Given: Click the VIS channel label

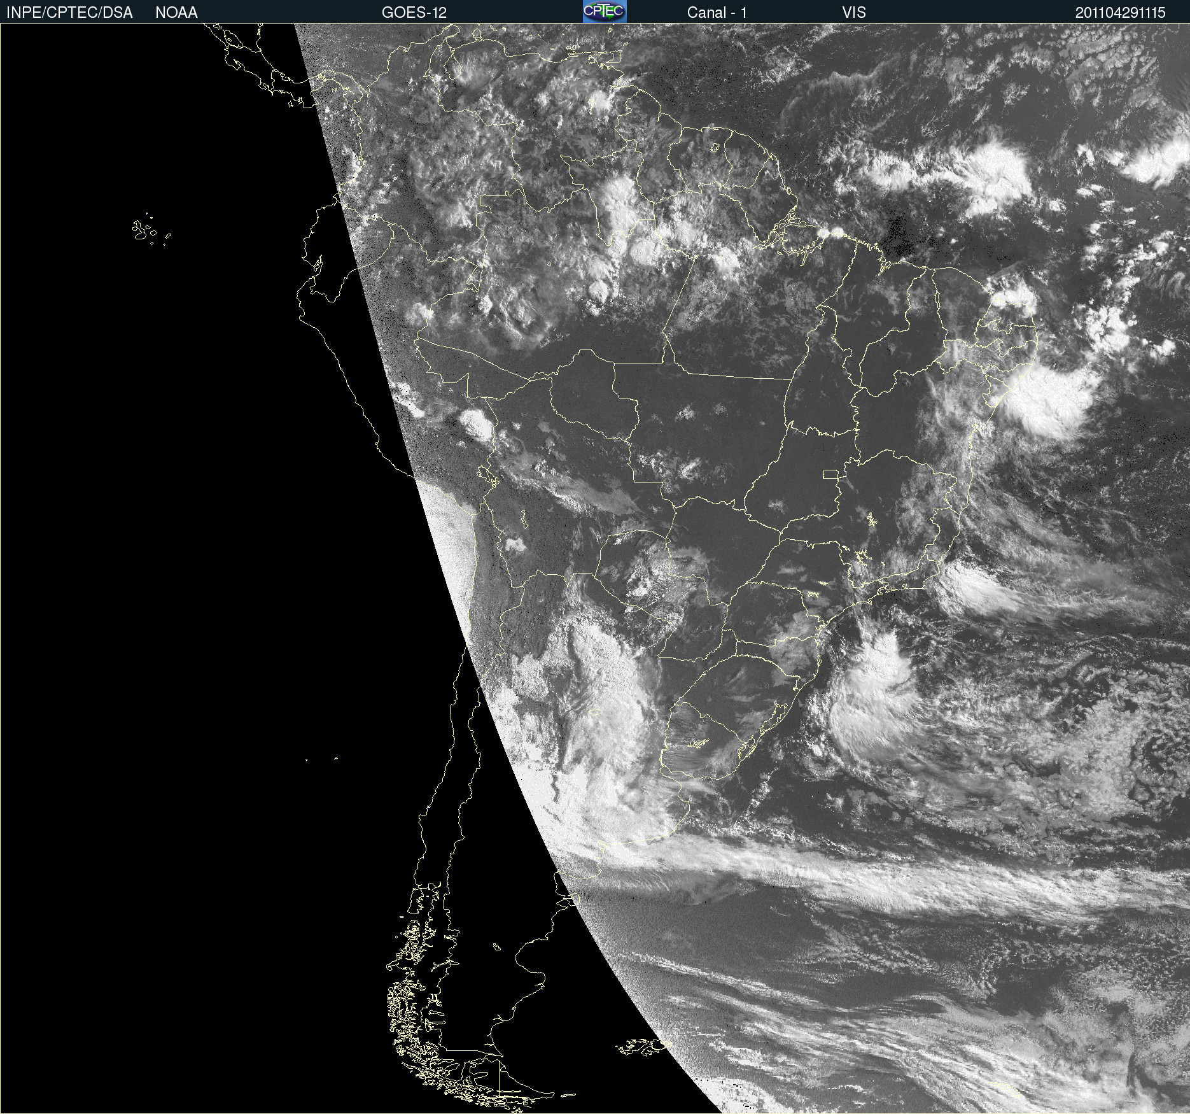Looking at the screenshot, I should [x=854, y=13].
